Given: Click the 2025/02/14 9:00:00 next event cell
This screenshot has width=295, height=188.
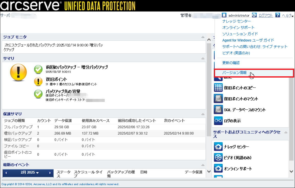Looking at the screenshot, I should tap(179, 134).
